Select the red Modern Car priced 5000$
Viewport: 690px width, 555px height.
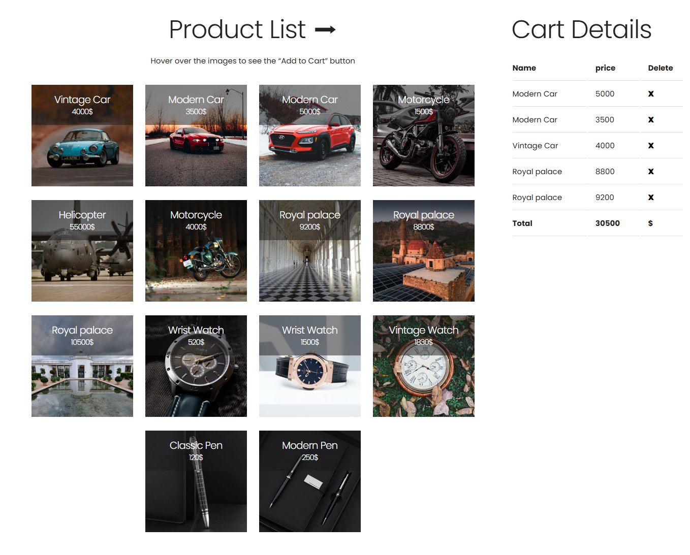(x=309, y=135)
